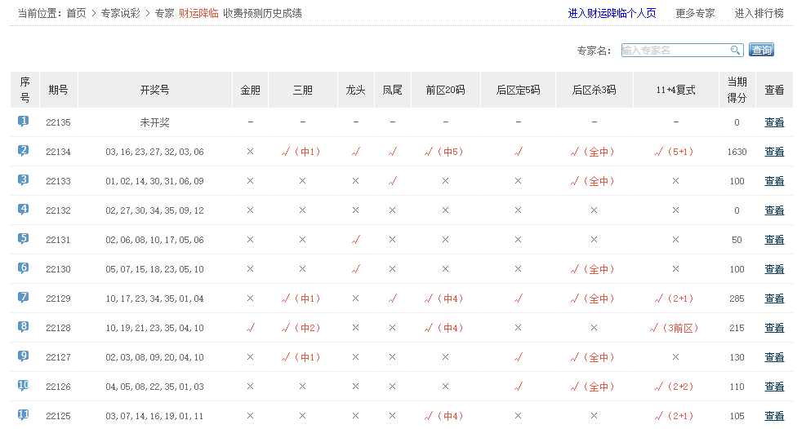Go to 进入排行榜 ranking link
Image resolution: width=806 pixels, height=429 pixels.
point(759,13)
